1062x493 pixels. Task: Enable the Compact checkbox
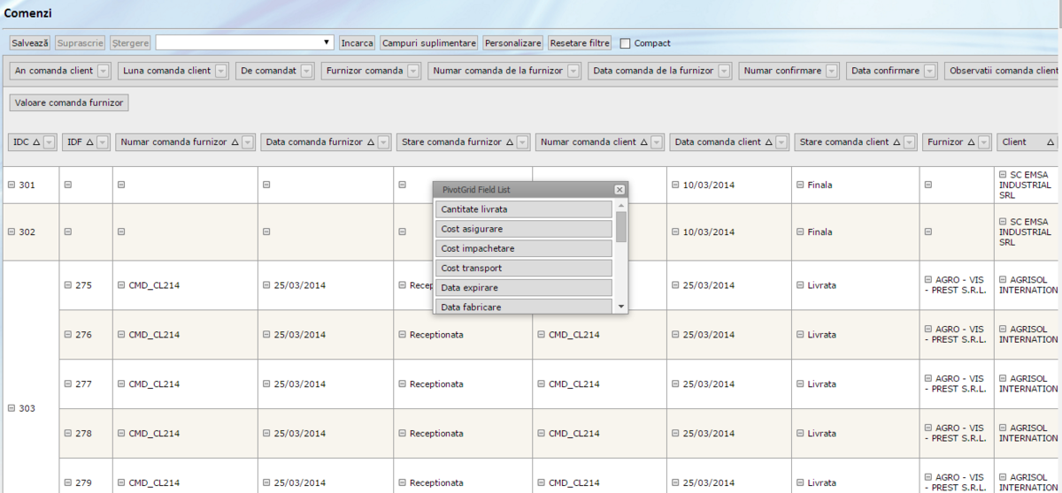tap(626, 43)
